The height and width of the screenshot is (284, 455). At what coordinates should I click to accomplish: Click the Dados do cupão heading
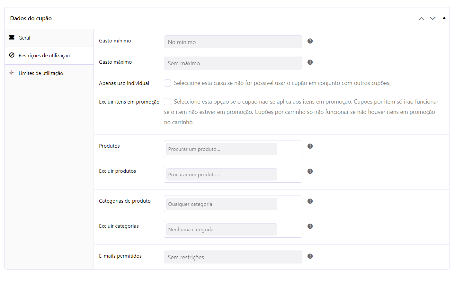(31, 18)
